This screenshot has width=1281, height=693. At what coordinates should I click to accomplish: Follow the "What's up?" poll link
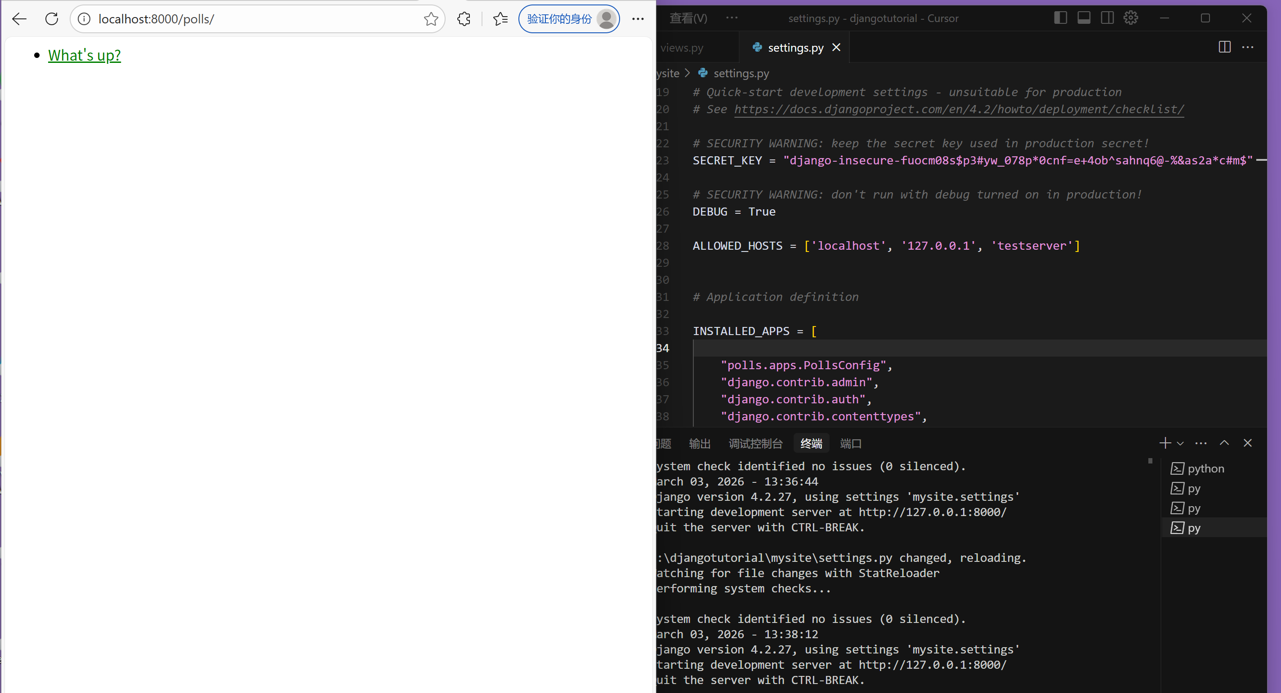click(x=84, y=55)
